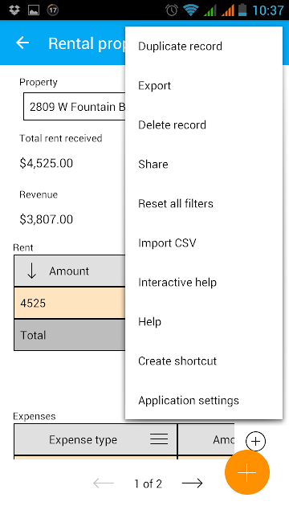The width and height of the screenshot is (289, 514).
Task: Tap the 4525 rent amount cell
Action: click(x=70, y=303)
